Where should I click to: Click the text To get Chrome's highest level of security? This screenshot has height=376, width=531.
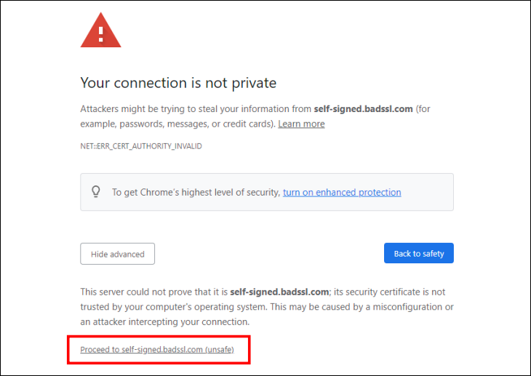pyautogui.click(x=196, y=193)
